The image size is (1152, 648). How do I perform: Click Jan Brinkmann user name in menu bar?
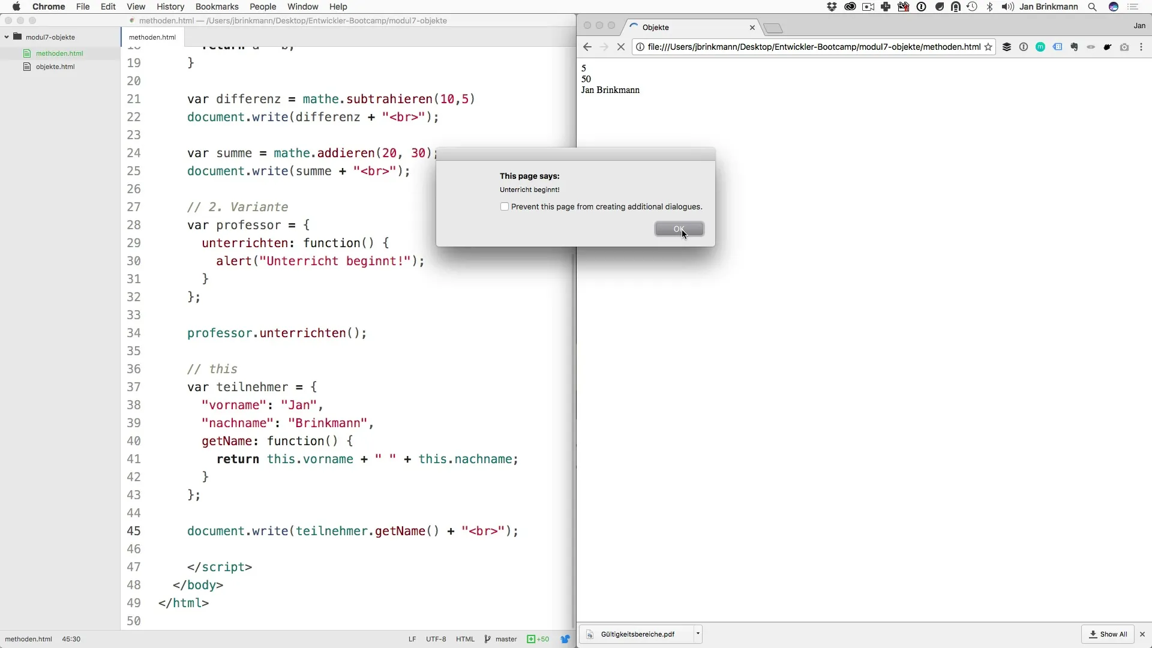pos(1049,7)
